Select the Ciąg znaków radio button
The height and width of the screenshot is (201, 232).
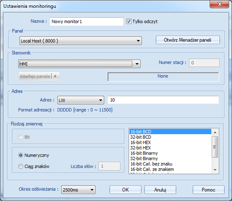coord(20,166)
